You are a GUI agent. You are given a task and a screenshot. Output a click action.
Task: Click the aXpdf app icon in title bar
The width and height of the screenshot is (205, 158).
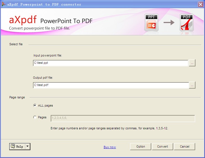click(x=4, y=4)
